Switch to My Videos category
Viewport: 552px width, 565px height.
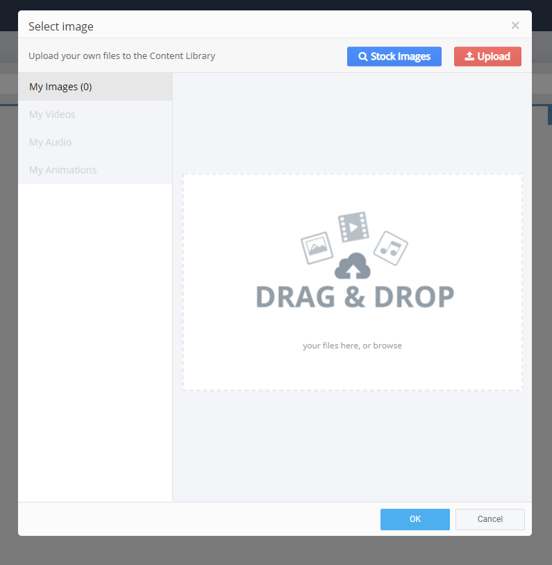(x=95, y=115)
